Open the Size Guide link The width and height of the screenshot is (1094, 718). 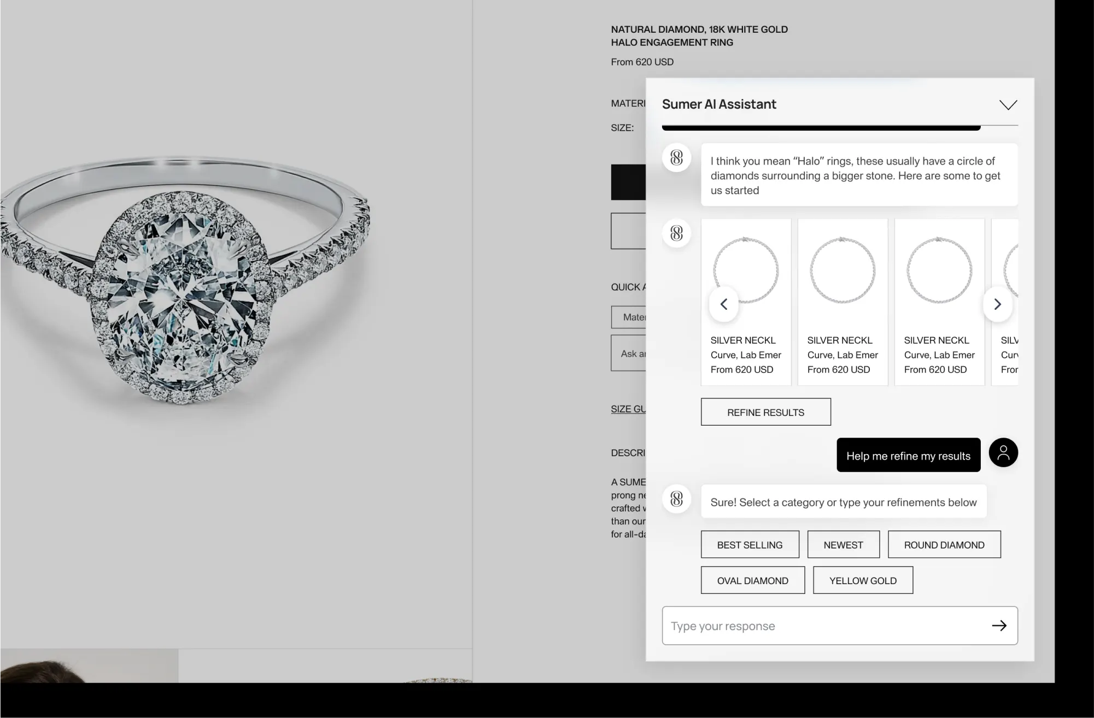click(628, 409)
